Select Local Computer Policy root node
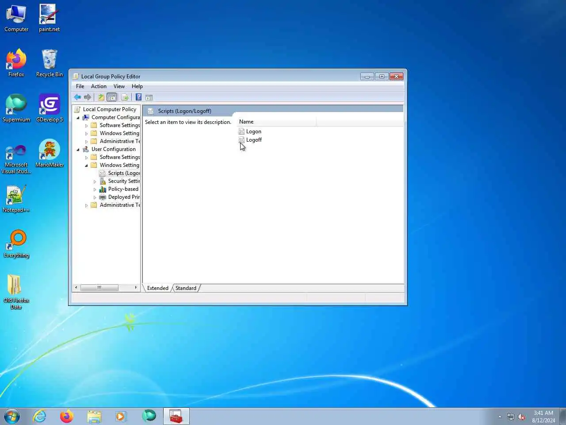 click(109, 109)
